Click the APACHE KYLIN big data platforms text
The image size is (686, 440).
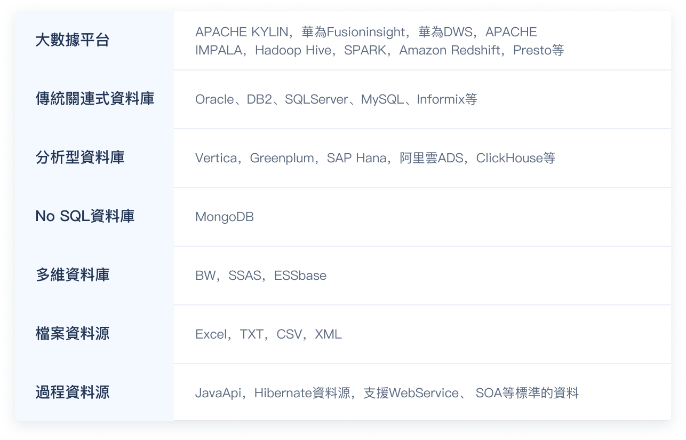click(x=379, y=41)
